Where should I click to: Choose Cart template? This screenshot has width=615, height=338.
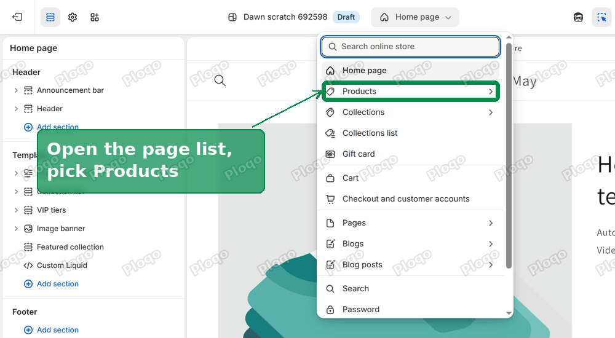coord(410,178)
